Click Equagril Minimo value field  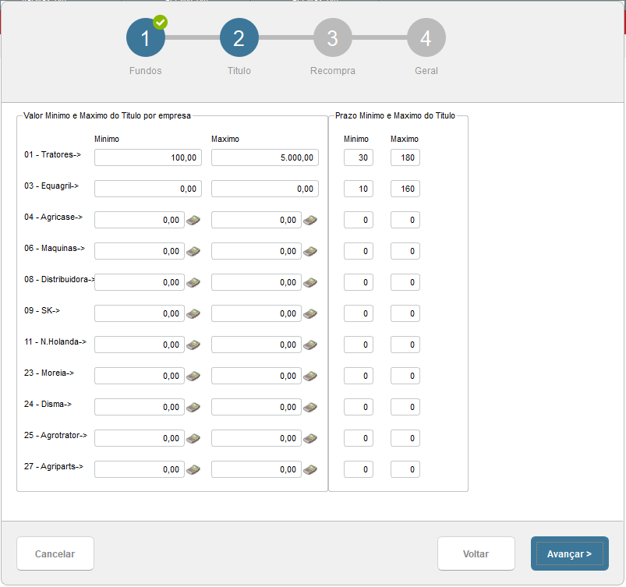[x=148, y=189]
